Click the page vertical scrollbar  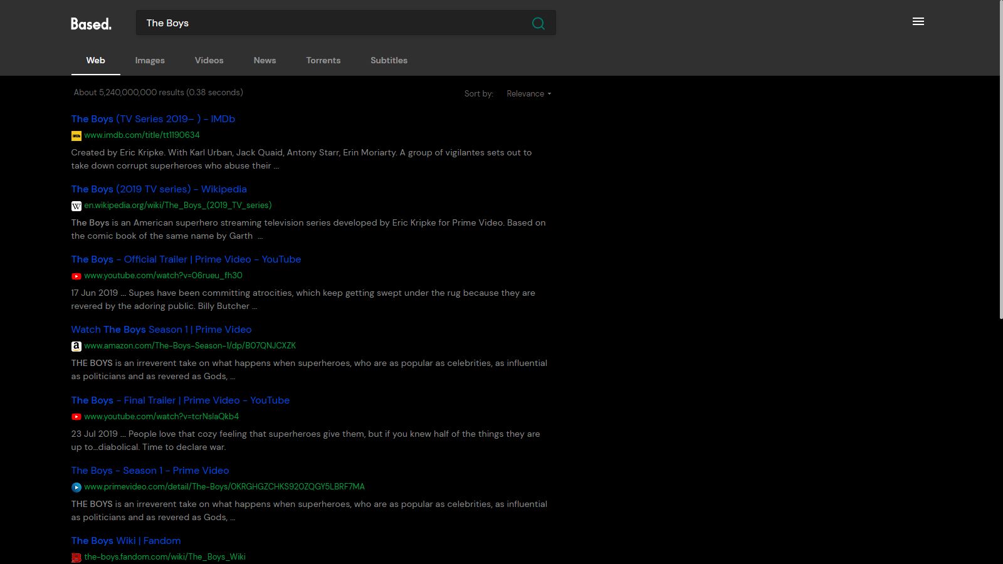pos(1000,160)
